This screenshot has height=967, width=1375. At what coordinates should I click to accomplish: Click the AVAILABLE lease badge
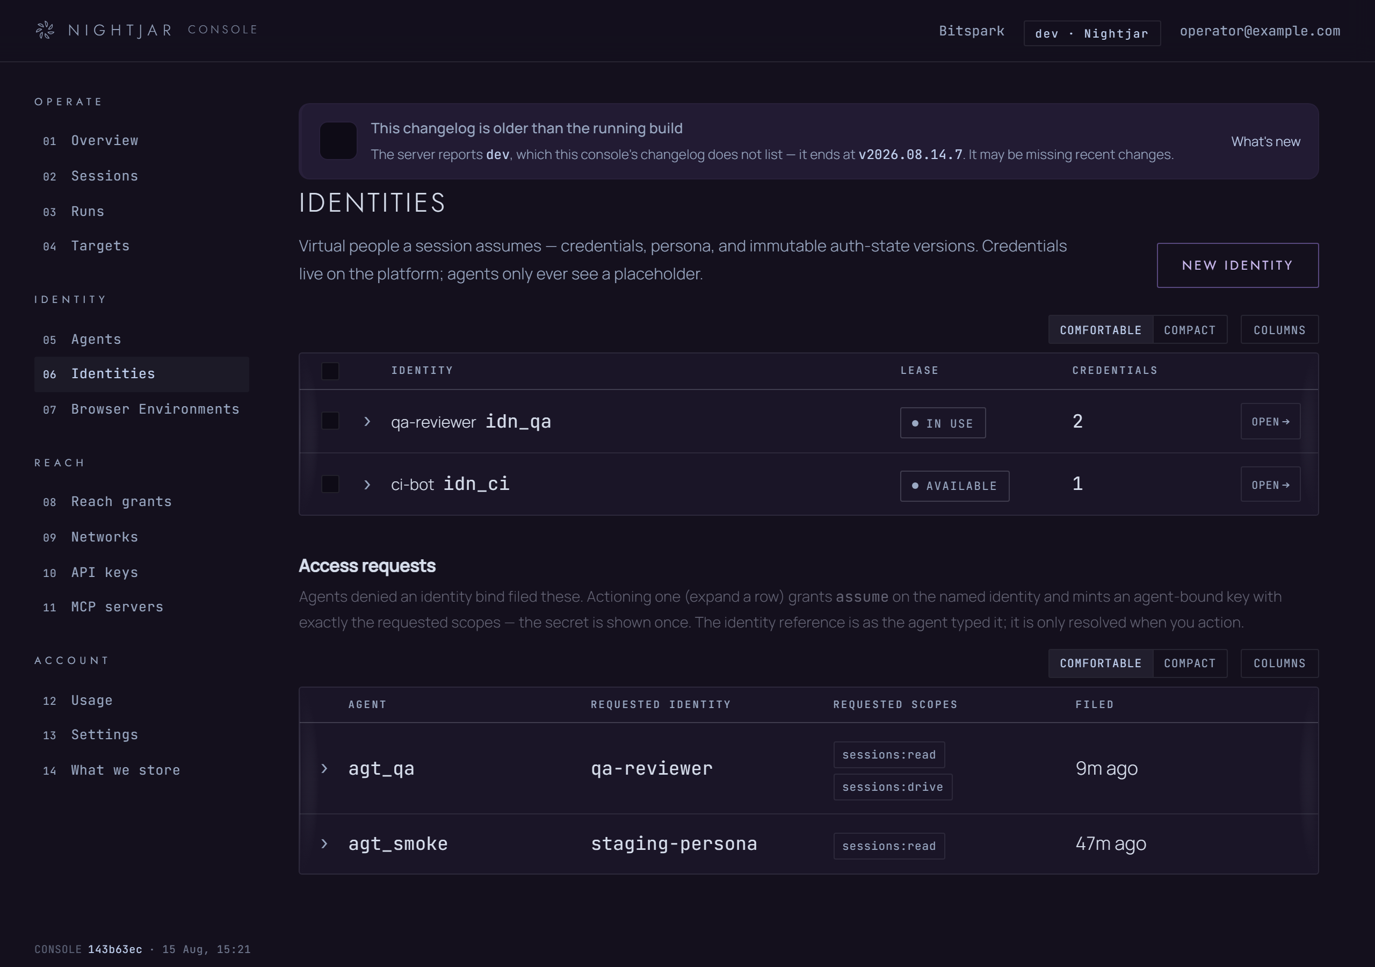click(x=954, y=486)
